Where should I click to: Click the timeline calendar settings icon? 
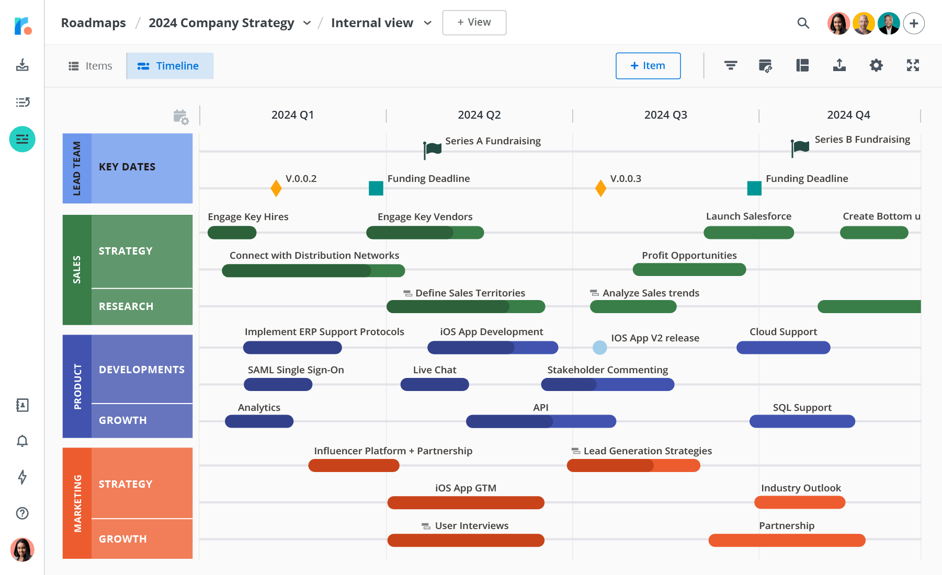point(181,118)
